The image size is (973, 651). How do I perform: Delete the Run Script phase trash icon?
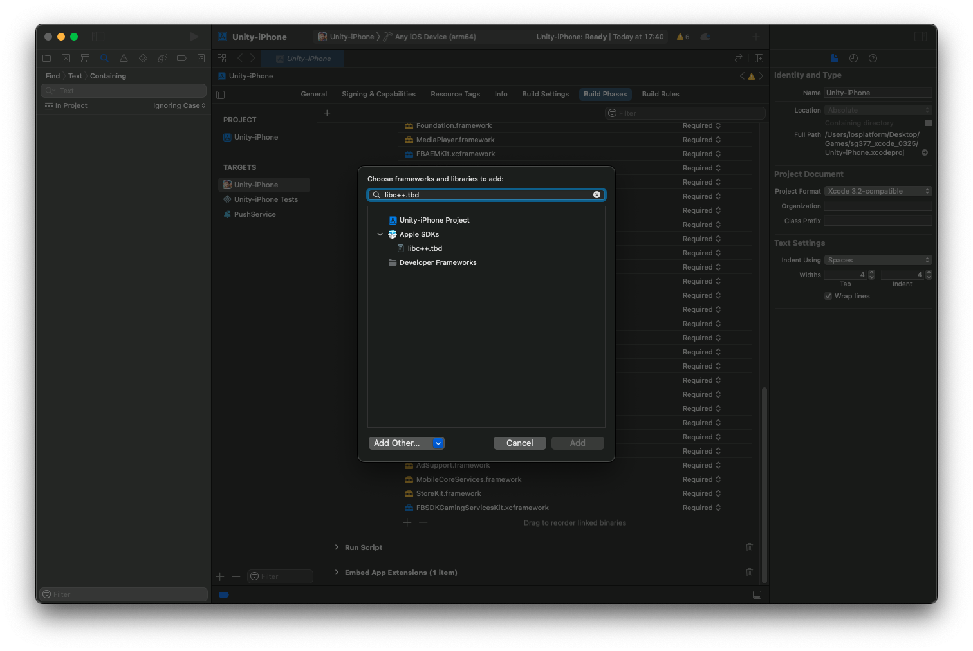point(749,547)
